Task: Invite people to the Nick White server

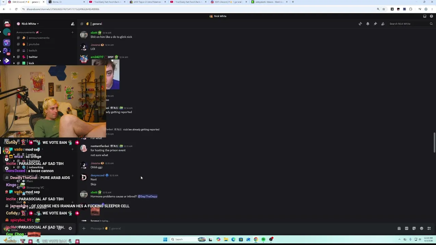Action: (73, 24)
